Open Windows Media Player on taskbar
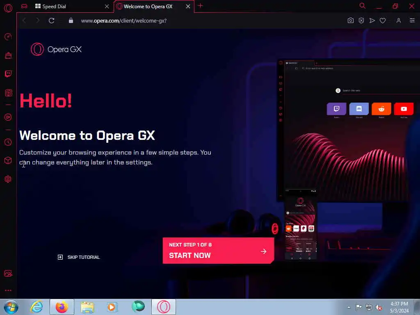Viewport: 420px width, 315px height. [x=112, y=307]
